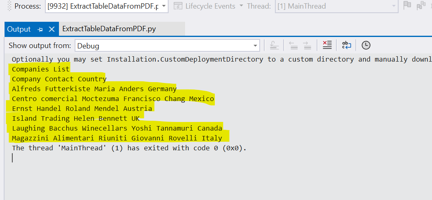This screenshot has width=432, height=200.
Task: Open the Show output from Debug dropdown
Action: coord(167,46)
